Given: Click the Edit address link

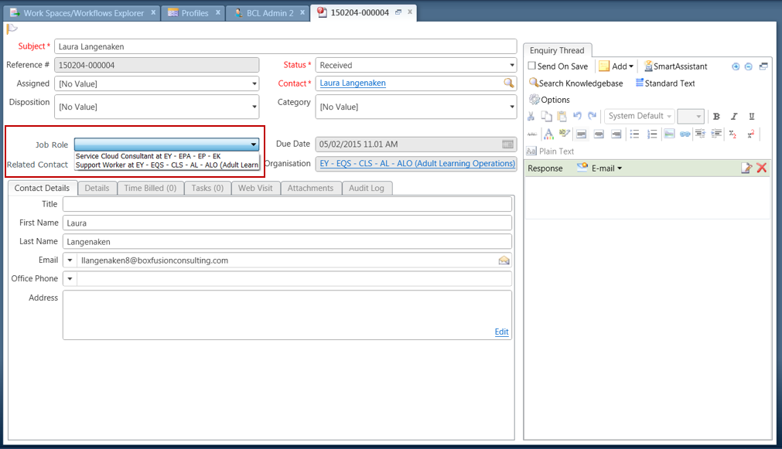Looking at the screenshot, I should pyautogui.click(x=501, y=332).
